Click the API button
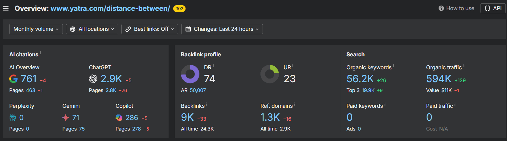 pyautogui.click(x=493, y=8)
